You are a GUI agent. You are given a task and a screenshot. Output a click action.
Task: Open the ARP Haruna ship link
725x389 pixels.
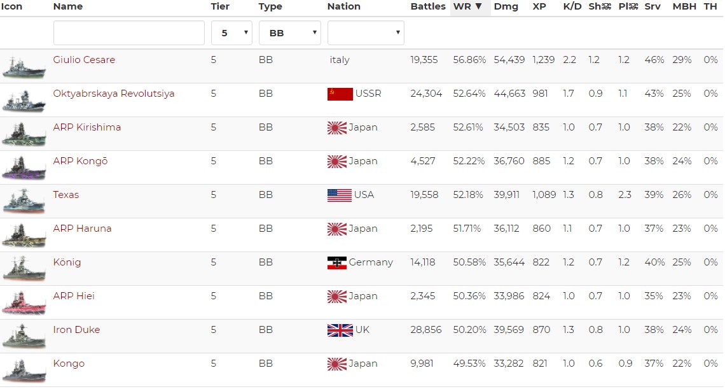click(82, 229)
